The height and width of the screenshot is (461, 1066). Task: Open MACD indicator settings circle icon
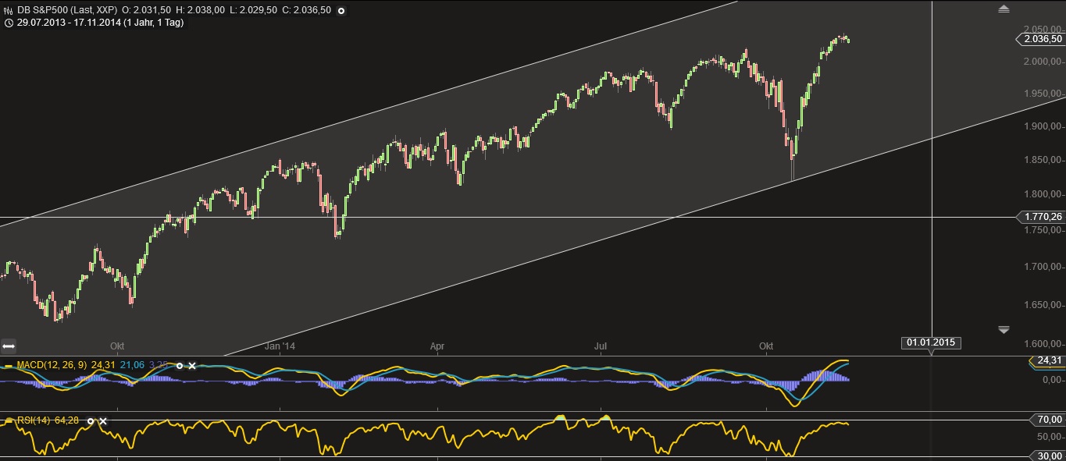click(x=180, y=365)
